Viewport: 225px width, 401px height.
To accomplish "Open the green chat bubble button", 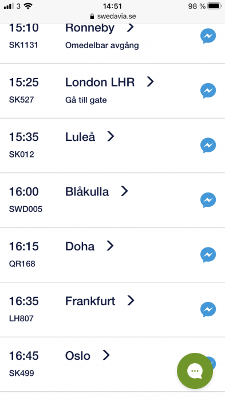I will [x=195, y=371].
